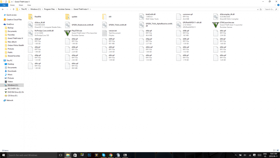This screenshot has height=158, width=280.
Task: Select the bink2w64.dll file icon
Action: tap(141, 17)
